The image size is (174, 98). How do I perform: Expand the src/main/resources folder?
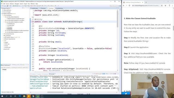pyautogui.click(x=3, y=34)
